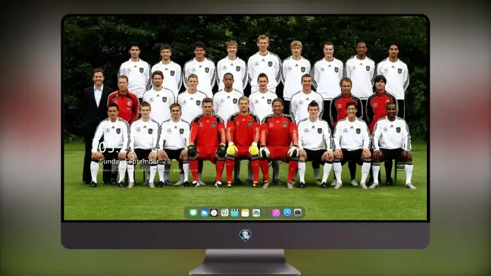Open the photo collage app icon in dock
The height and width of the screenshot is (276, 491).
click(256, 213)
